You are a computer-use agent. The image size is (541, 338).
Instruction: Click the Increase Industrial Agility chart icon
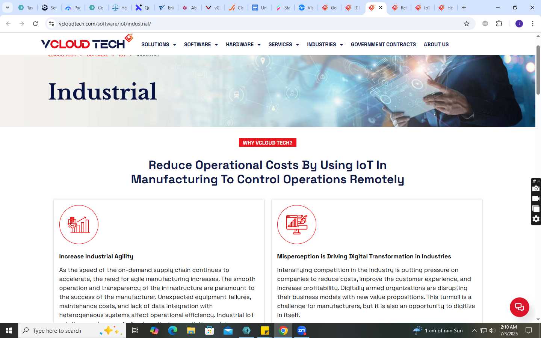coord(79,225)
